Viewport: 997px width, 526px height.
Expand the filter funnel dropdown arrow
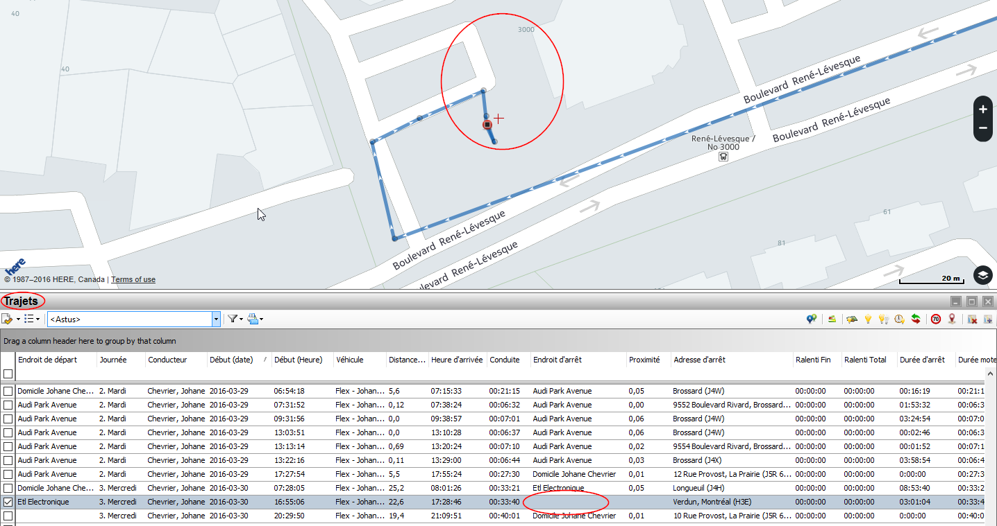[x=241, y=319]
